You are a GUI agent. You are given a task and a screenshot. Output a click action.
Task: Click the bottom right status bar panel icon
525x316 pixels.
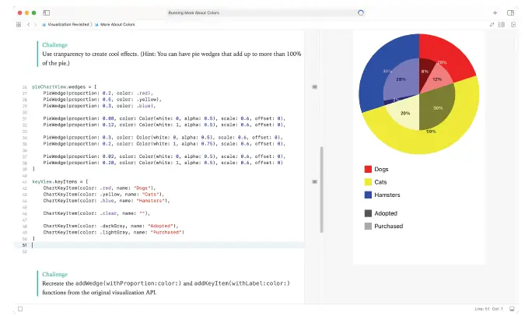[x=512, y=309]
